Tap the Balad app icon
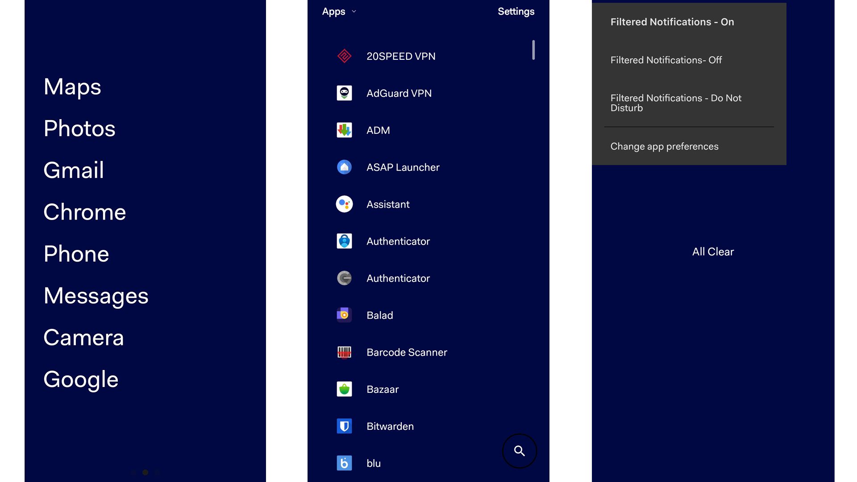 (x=344, y=315)
